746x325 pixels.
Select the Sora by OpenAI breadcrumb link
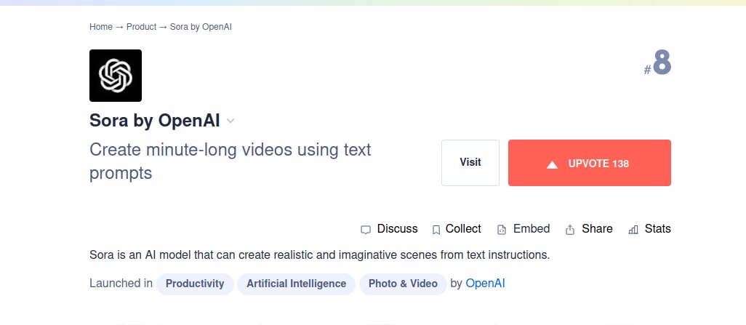click(x=201, y=27)
